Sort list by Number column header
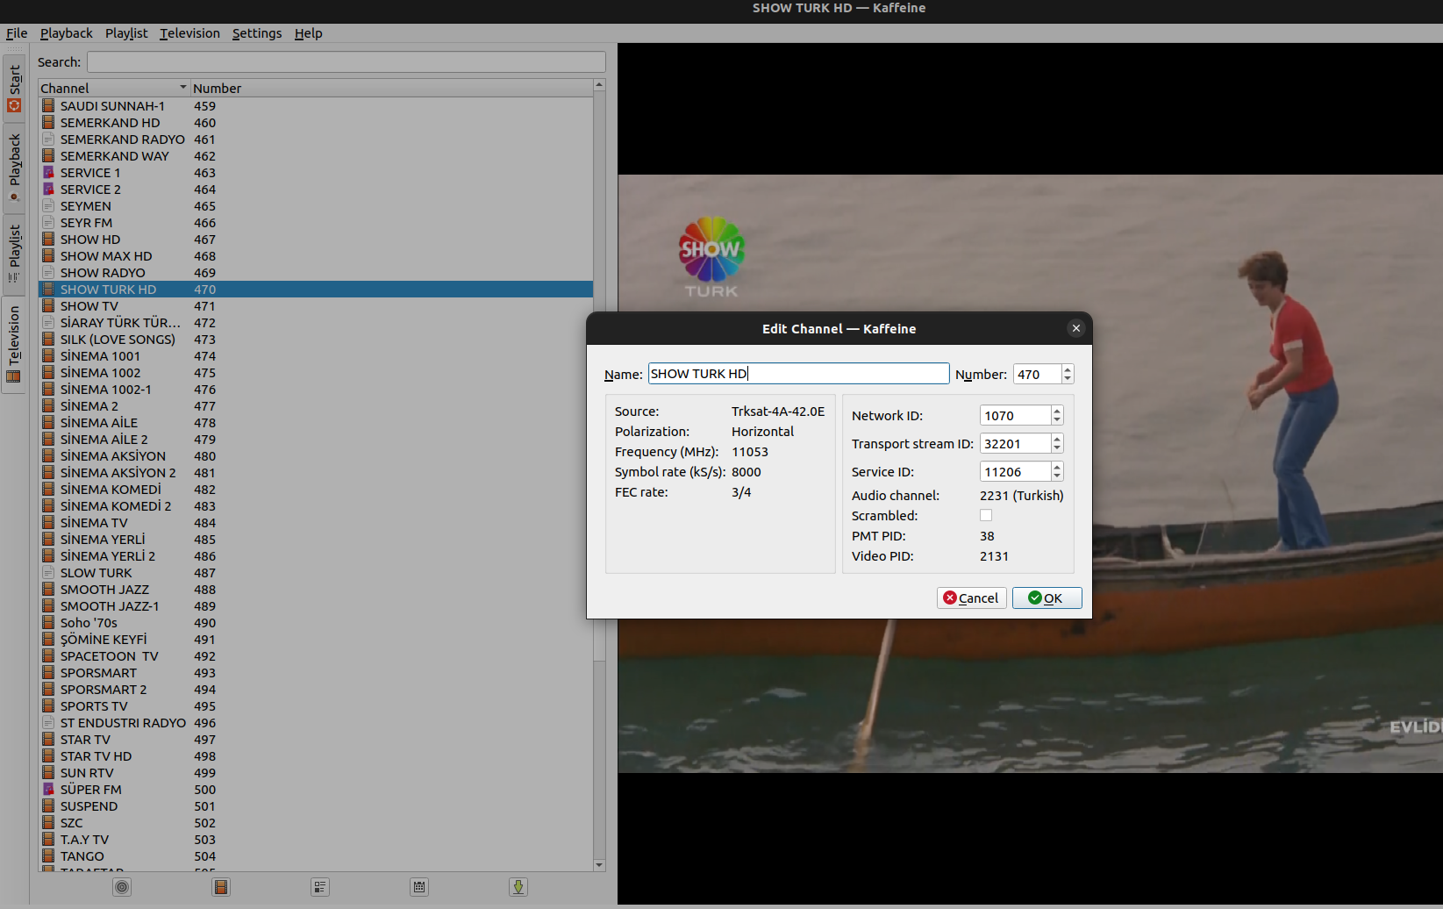The height and width of the screenshot is (909, 1443). point(391,88)
